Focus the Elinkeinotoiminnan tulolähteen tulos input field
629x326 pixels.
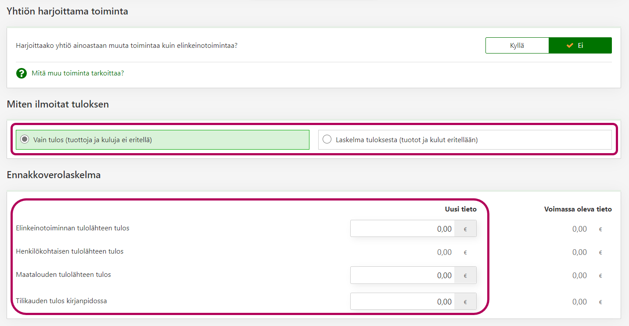coord(403,229)
